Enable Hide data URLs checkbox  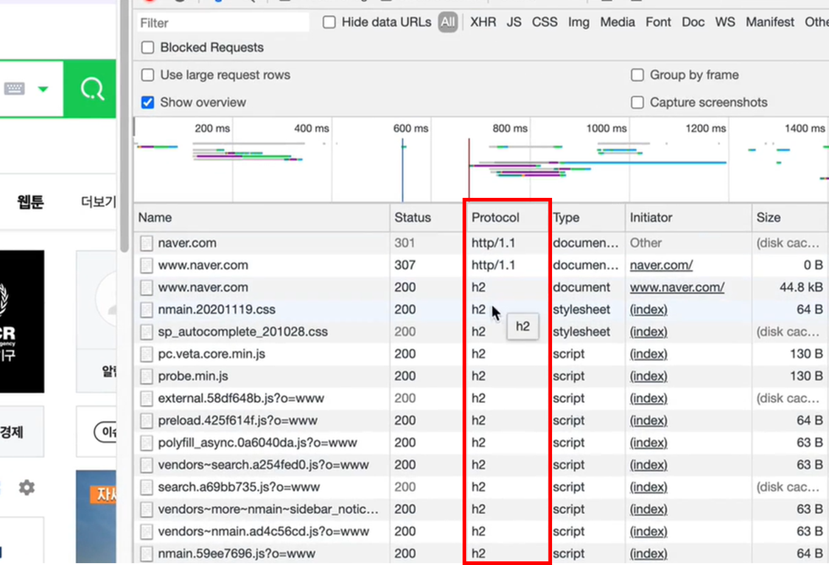329,23
